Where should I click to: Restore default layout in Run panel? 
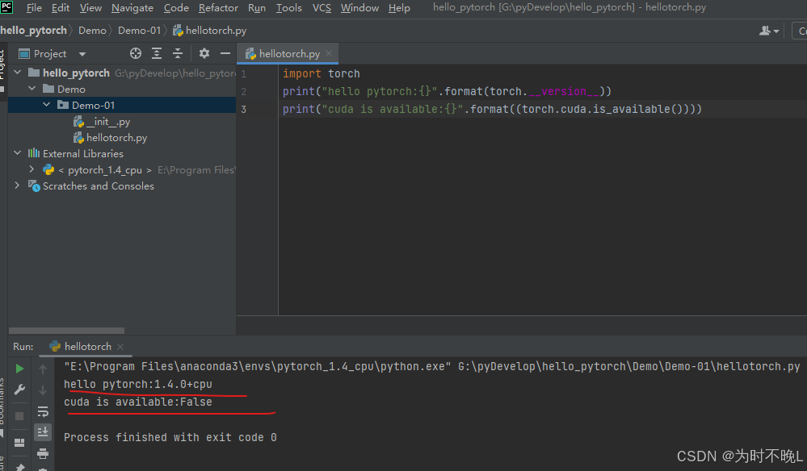[19, 442]
